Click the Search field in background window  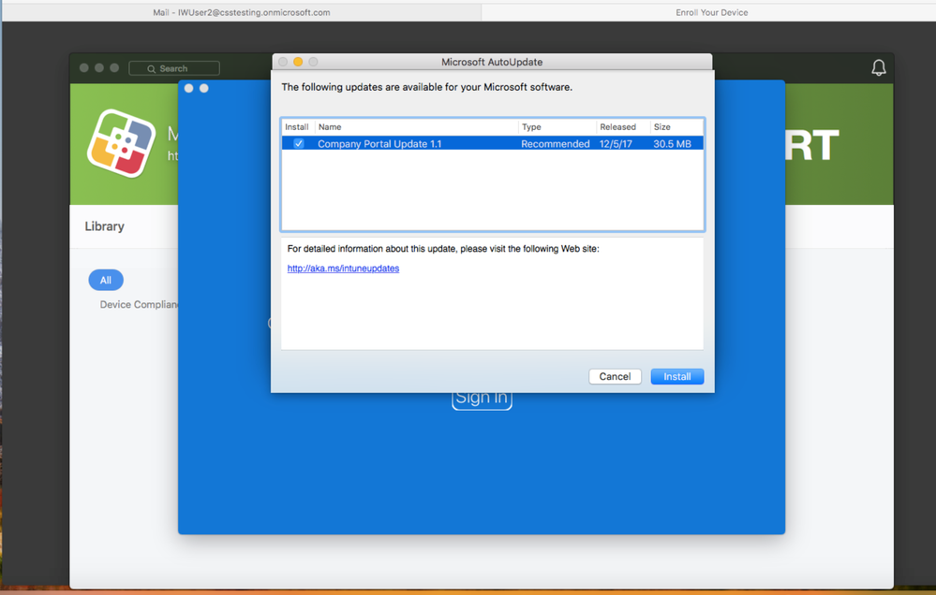(x=174, y=68)
